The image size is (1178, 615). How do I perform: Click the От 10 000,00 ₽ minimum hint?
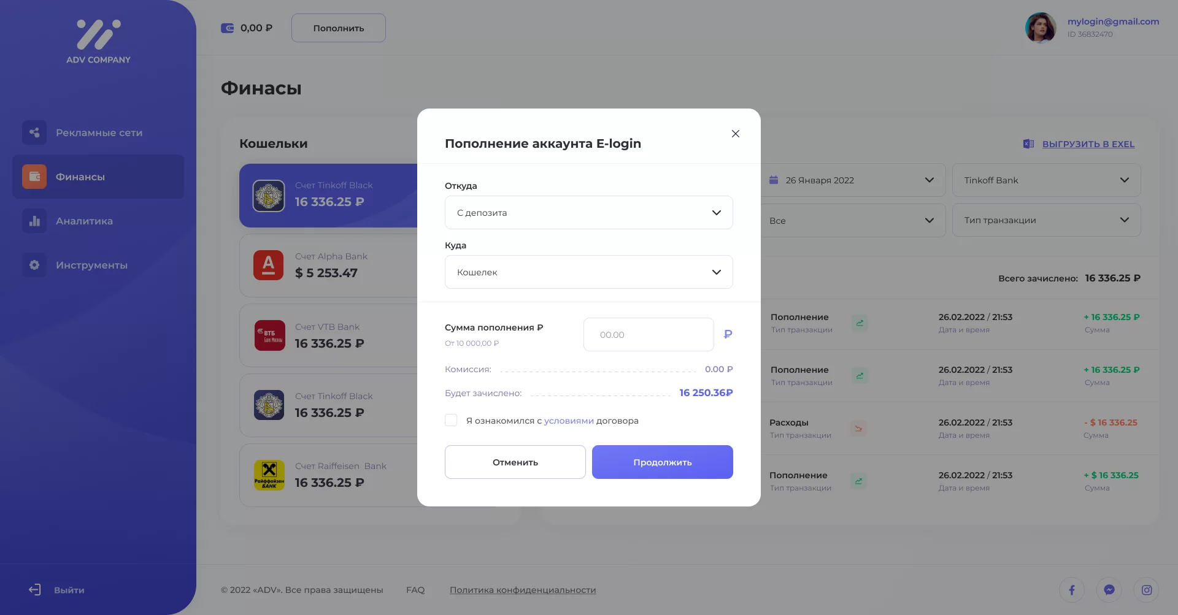[x=472, y=343]
